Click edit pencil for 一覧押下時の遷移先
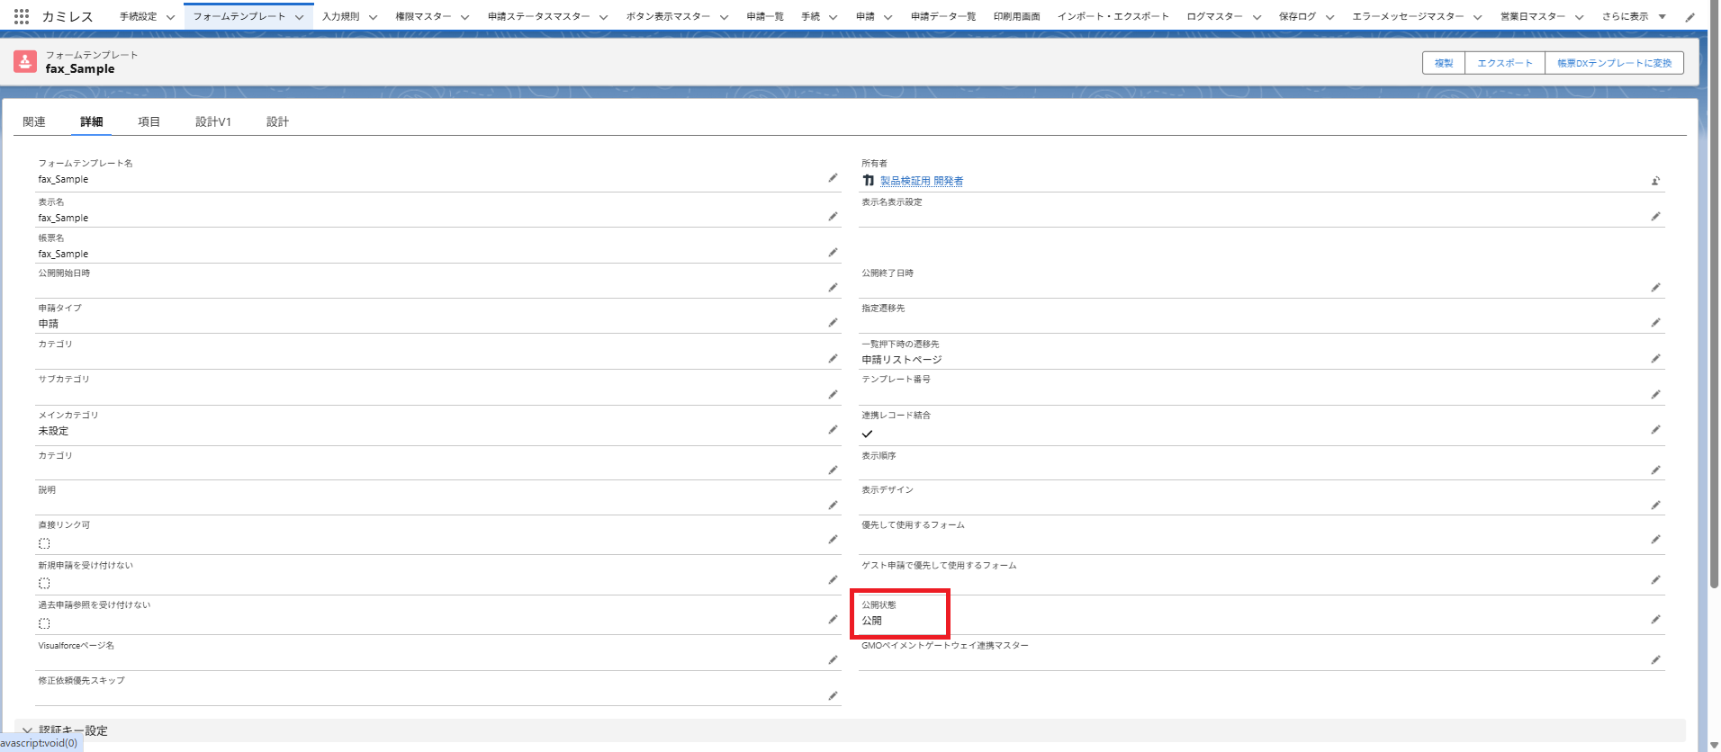This screenshot has height=752, width=1721. click(1655, 358)
